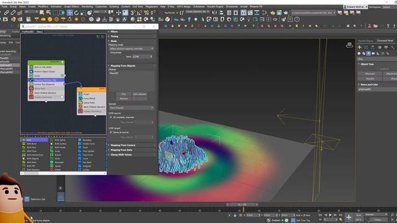Expand the Clamp/Shift Values rollout

[132, 155]
